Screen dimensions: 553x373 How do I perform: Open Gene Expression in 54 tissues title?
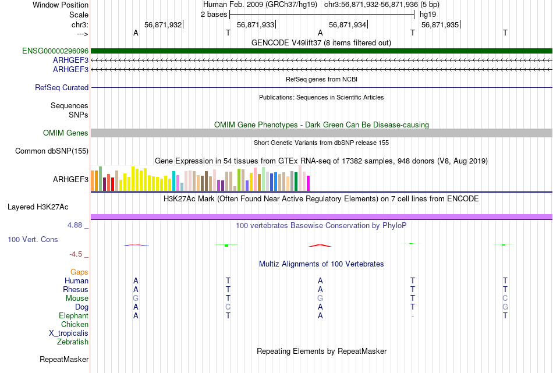(321, 161)
